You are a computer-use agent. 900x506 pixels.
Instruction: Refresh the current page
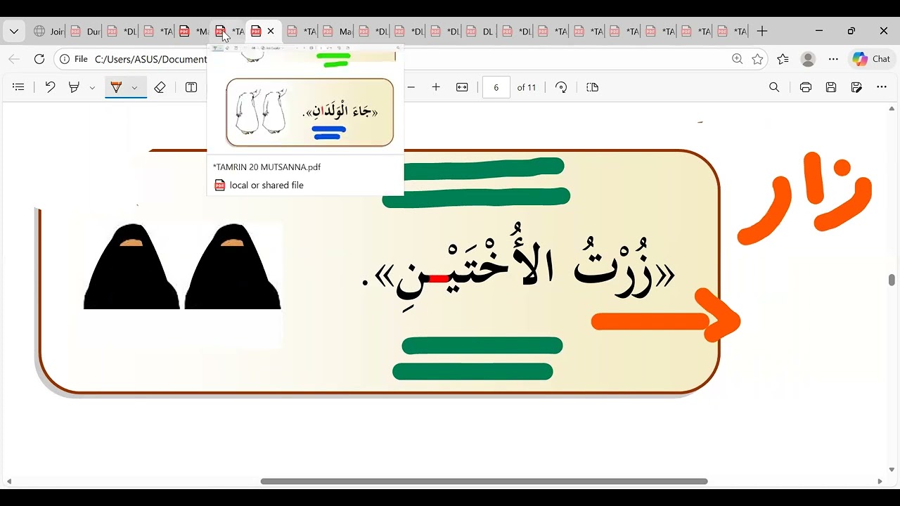click(x=39, y=59)
